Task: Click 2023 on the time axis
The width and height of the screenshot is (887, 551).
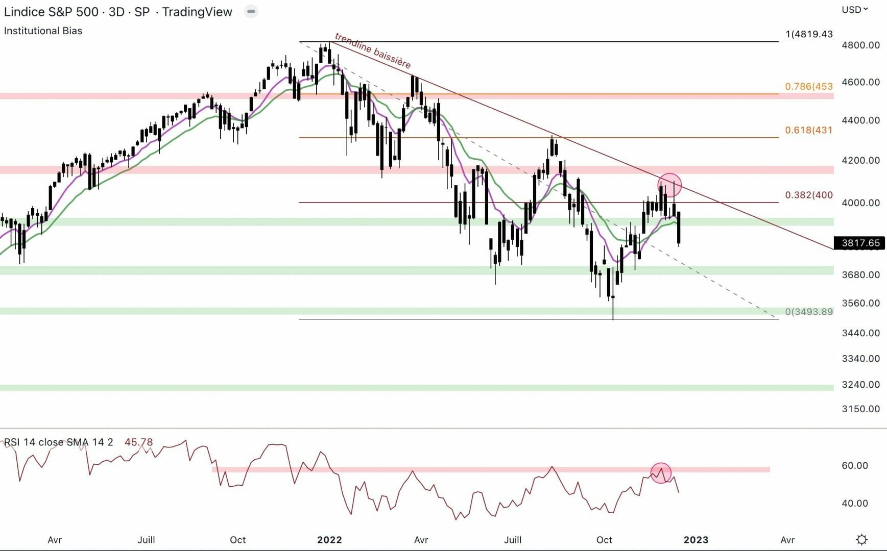Action: coord(696,540)
